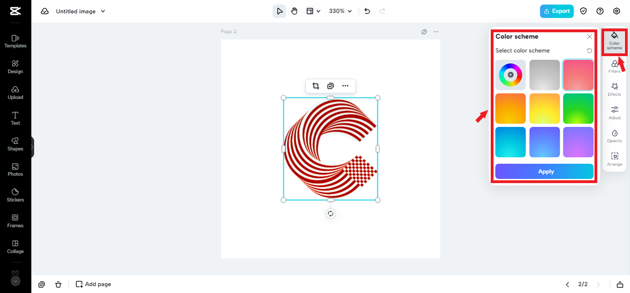
Task: Click the redo arrow
Action: pyautogui.click(x=382, y=11)
